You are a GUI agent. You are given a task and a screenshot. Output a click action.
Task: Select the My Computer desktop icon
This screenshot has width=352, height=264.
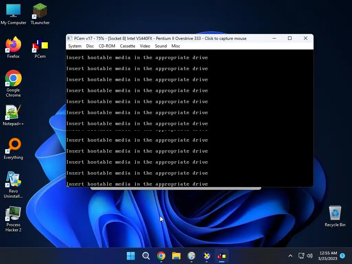[13, 14]
